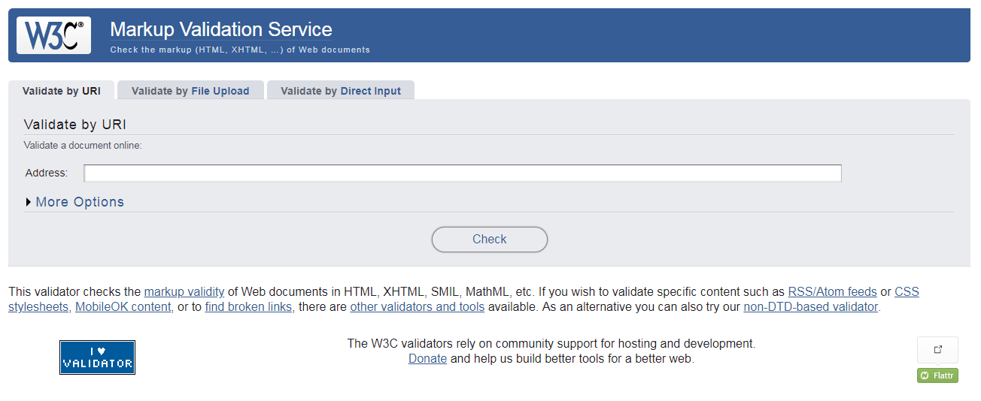Focus the Address text input field
Screen dimensions: 981x401
click(x=462, y=173)
